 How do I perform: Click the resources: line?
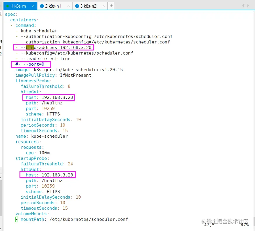point(28,142)
